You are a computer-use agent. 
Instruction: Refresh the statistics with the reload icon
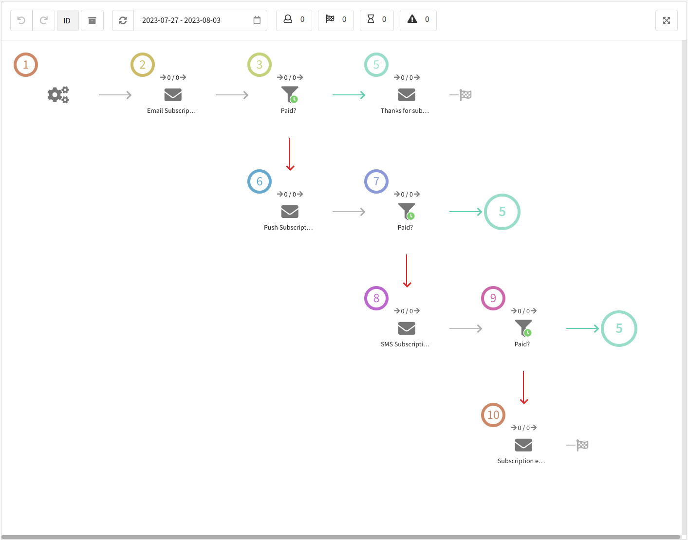pyautogui.click(x=123, y=20)
